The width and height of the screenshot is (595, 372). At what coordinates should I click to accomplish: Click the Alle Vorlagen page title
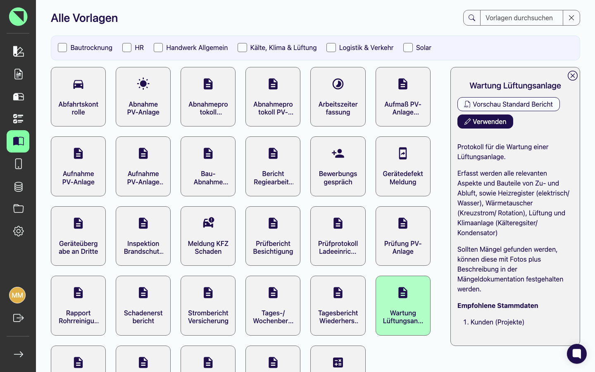(x=84, y=18)
